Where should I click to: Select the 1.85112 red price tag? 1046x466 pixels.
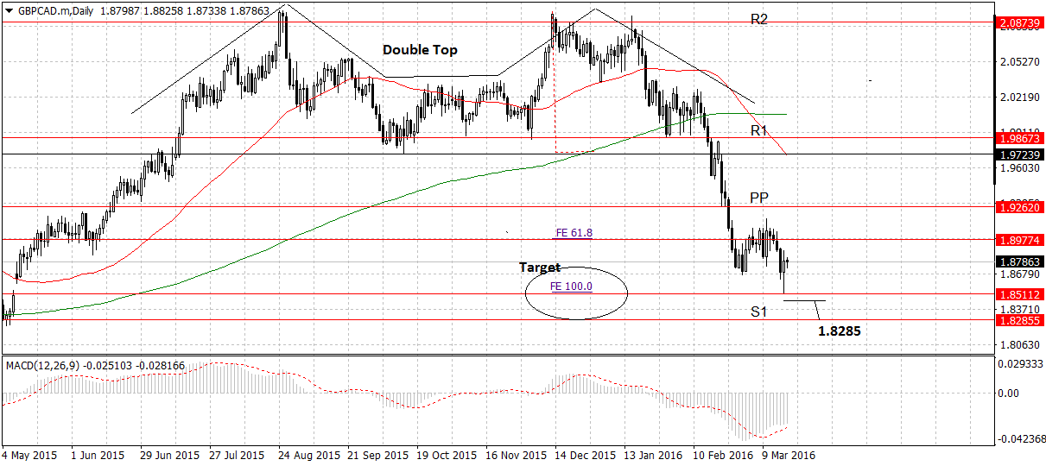pyautogui.click(x=1019, y=294)
